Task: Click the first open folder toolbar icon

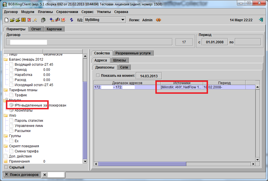Action: [12, 20]
